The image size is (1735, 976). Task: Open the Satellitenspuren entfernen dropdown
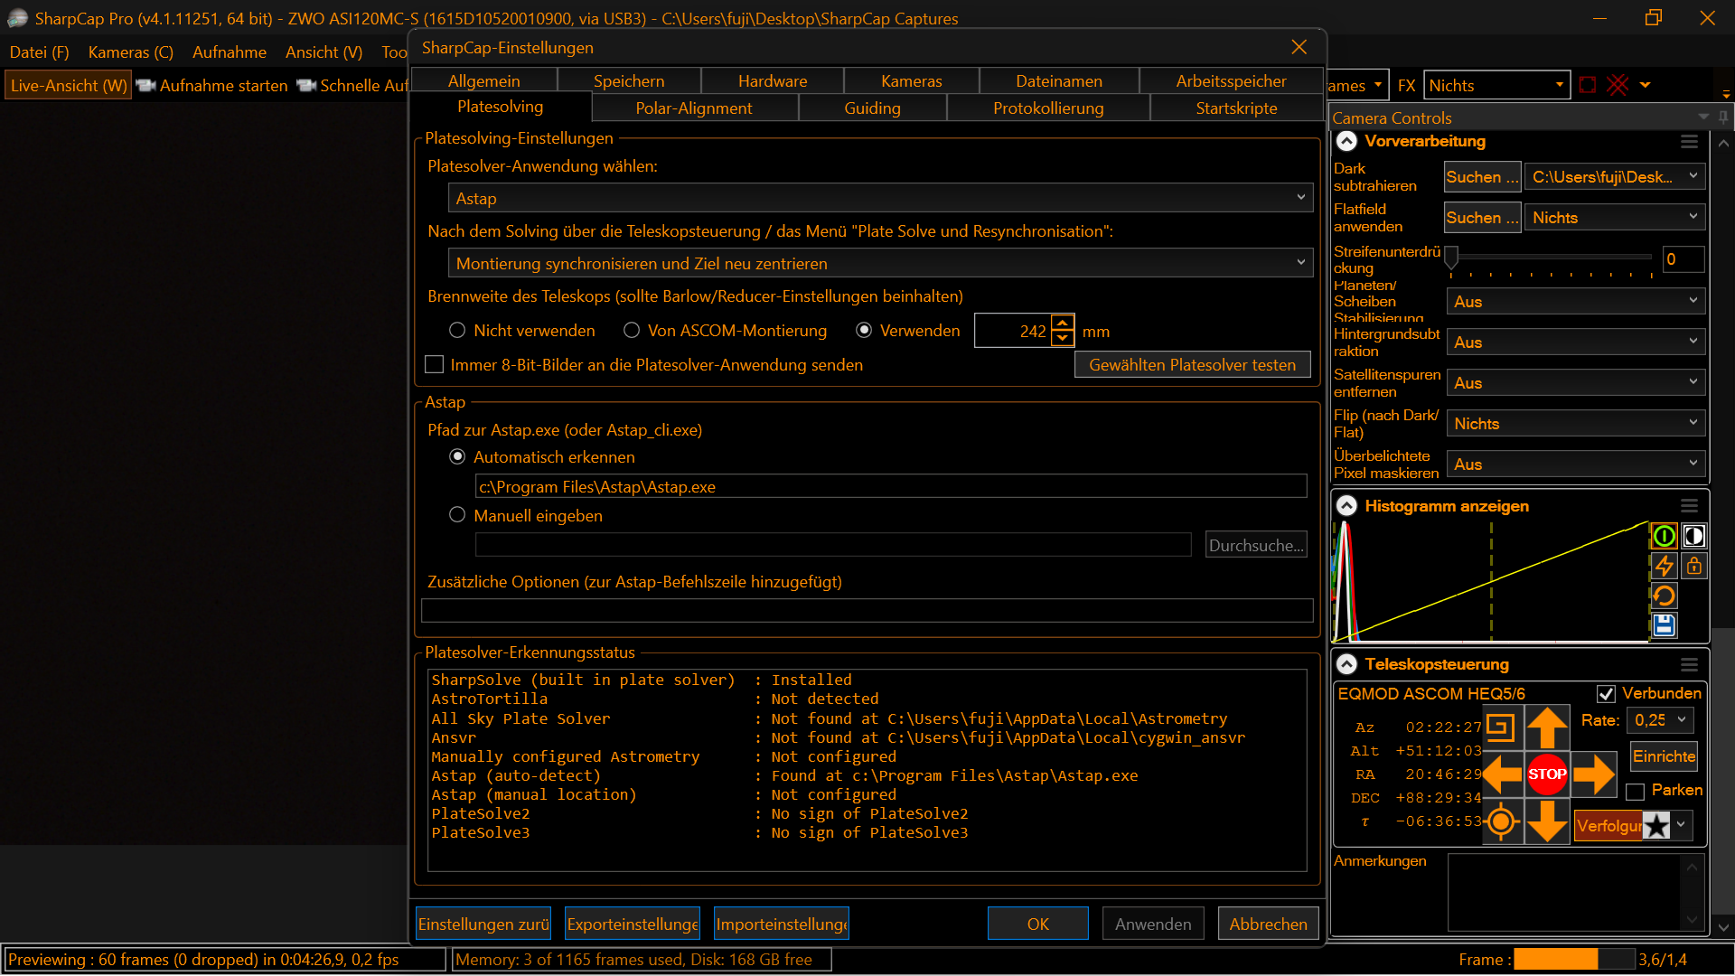[1576, 383]
